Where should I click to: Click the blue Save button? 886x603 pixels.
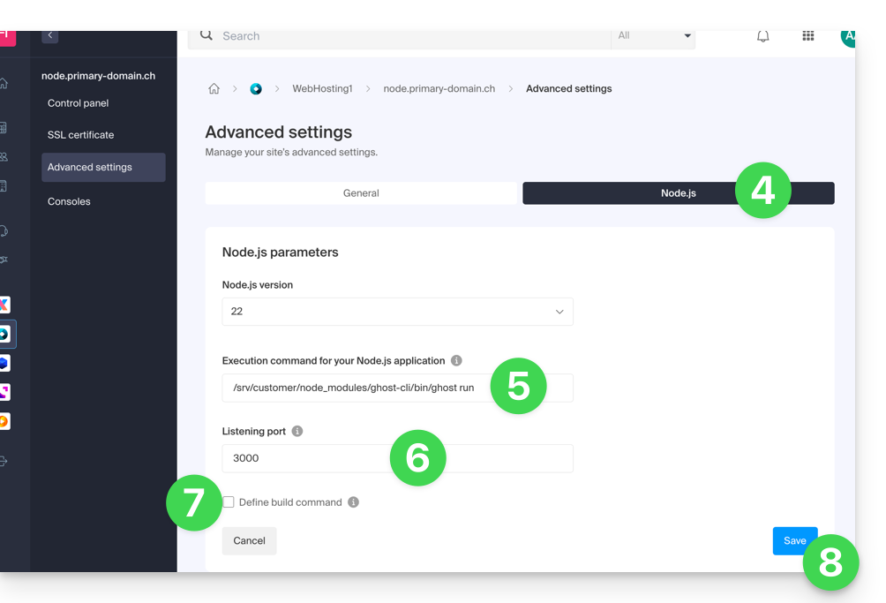tap(794, 541)
